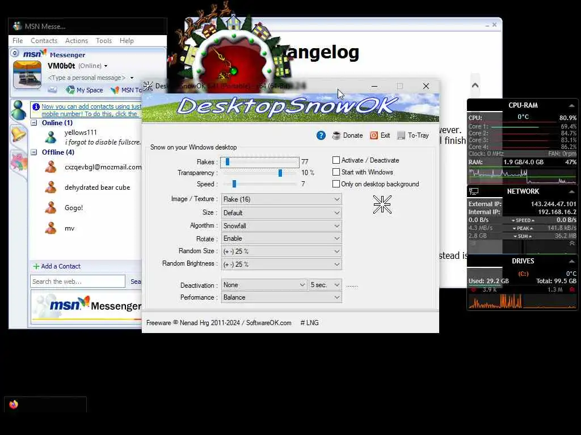Screen dimensions: 581x435
Task: Collapse the CPU-RAM panel
Action: 572,105
